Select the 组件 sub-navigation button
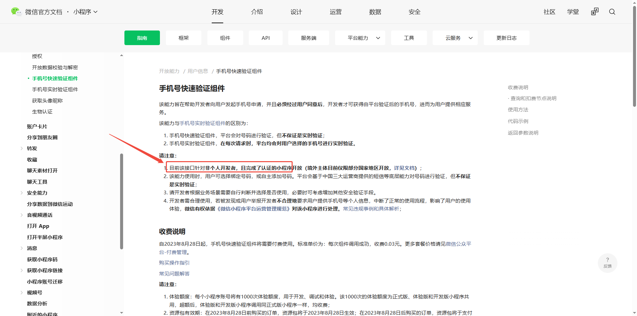 pyautogui.click(x=225, y=38)
